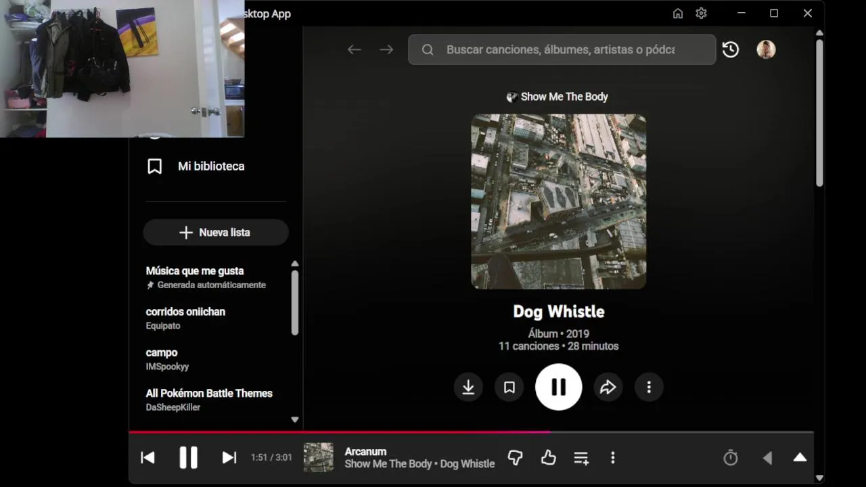Download the Dog Whistle album

[x=468, y=387]
